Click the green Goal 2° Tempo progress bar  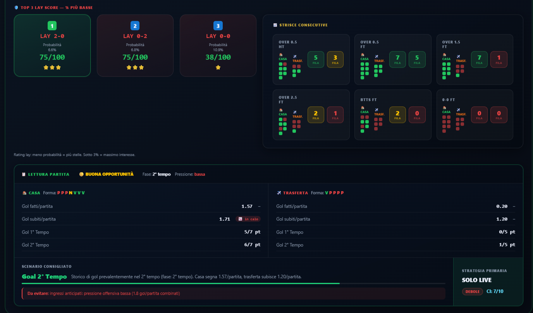pos(181,284)
